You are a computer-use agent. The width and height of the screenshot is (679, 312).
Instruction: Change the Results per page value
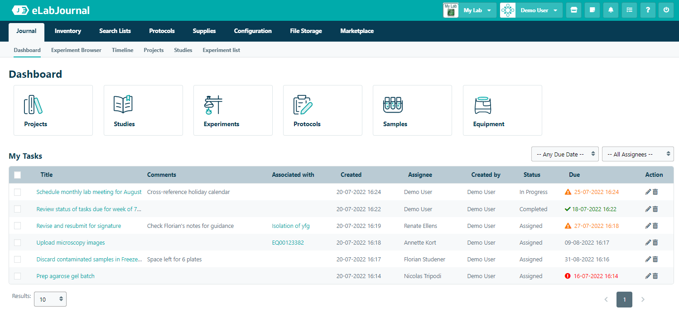pos(50,299)
